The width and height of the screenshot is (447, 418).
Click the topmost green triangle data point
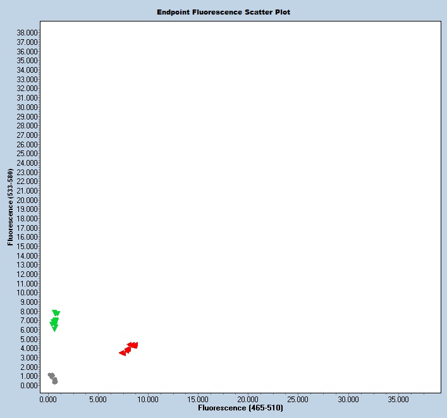56,313
